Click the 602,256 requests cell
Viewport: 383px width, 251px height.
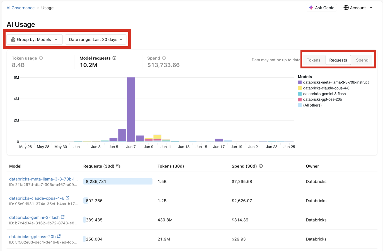tap(94, 201)
